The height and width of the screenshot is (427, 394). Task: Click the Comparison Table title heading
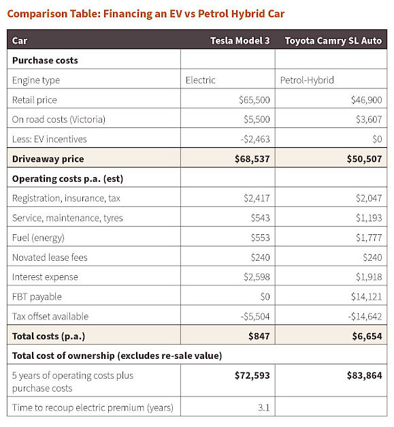point(146,14)
